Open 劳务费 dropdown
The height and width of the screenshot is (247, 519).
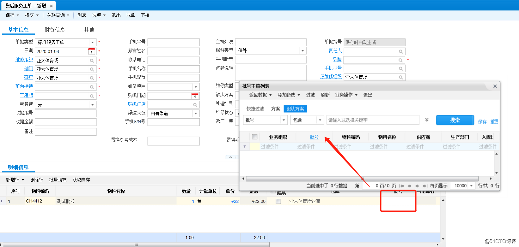tap(93, 105)
